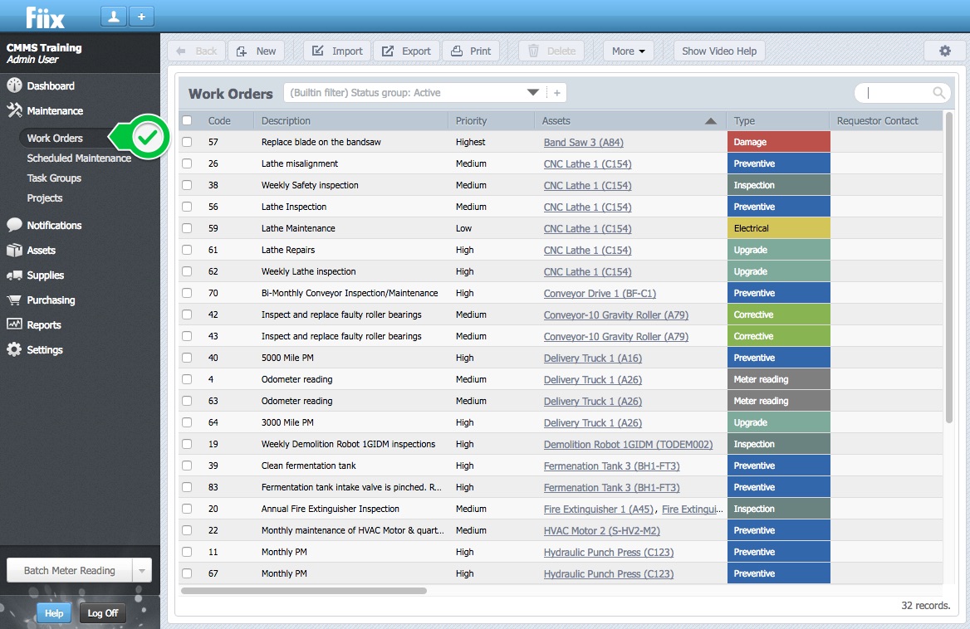Select checkbox for Lathe misalignment row
The image size is (970, 629).
point(187,163)
